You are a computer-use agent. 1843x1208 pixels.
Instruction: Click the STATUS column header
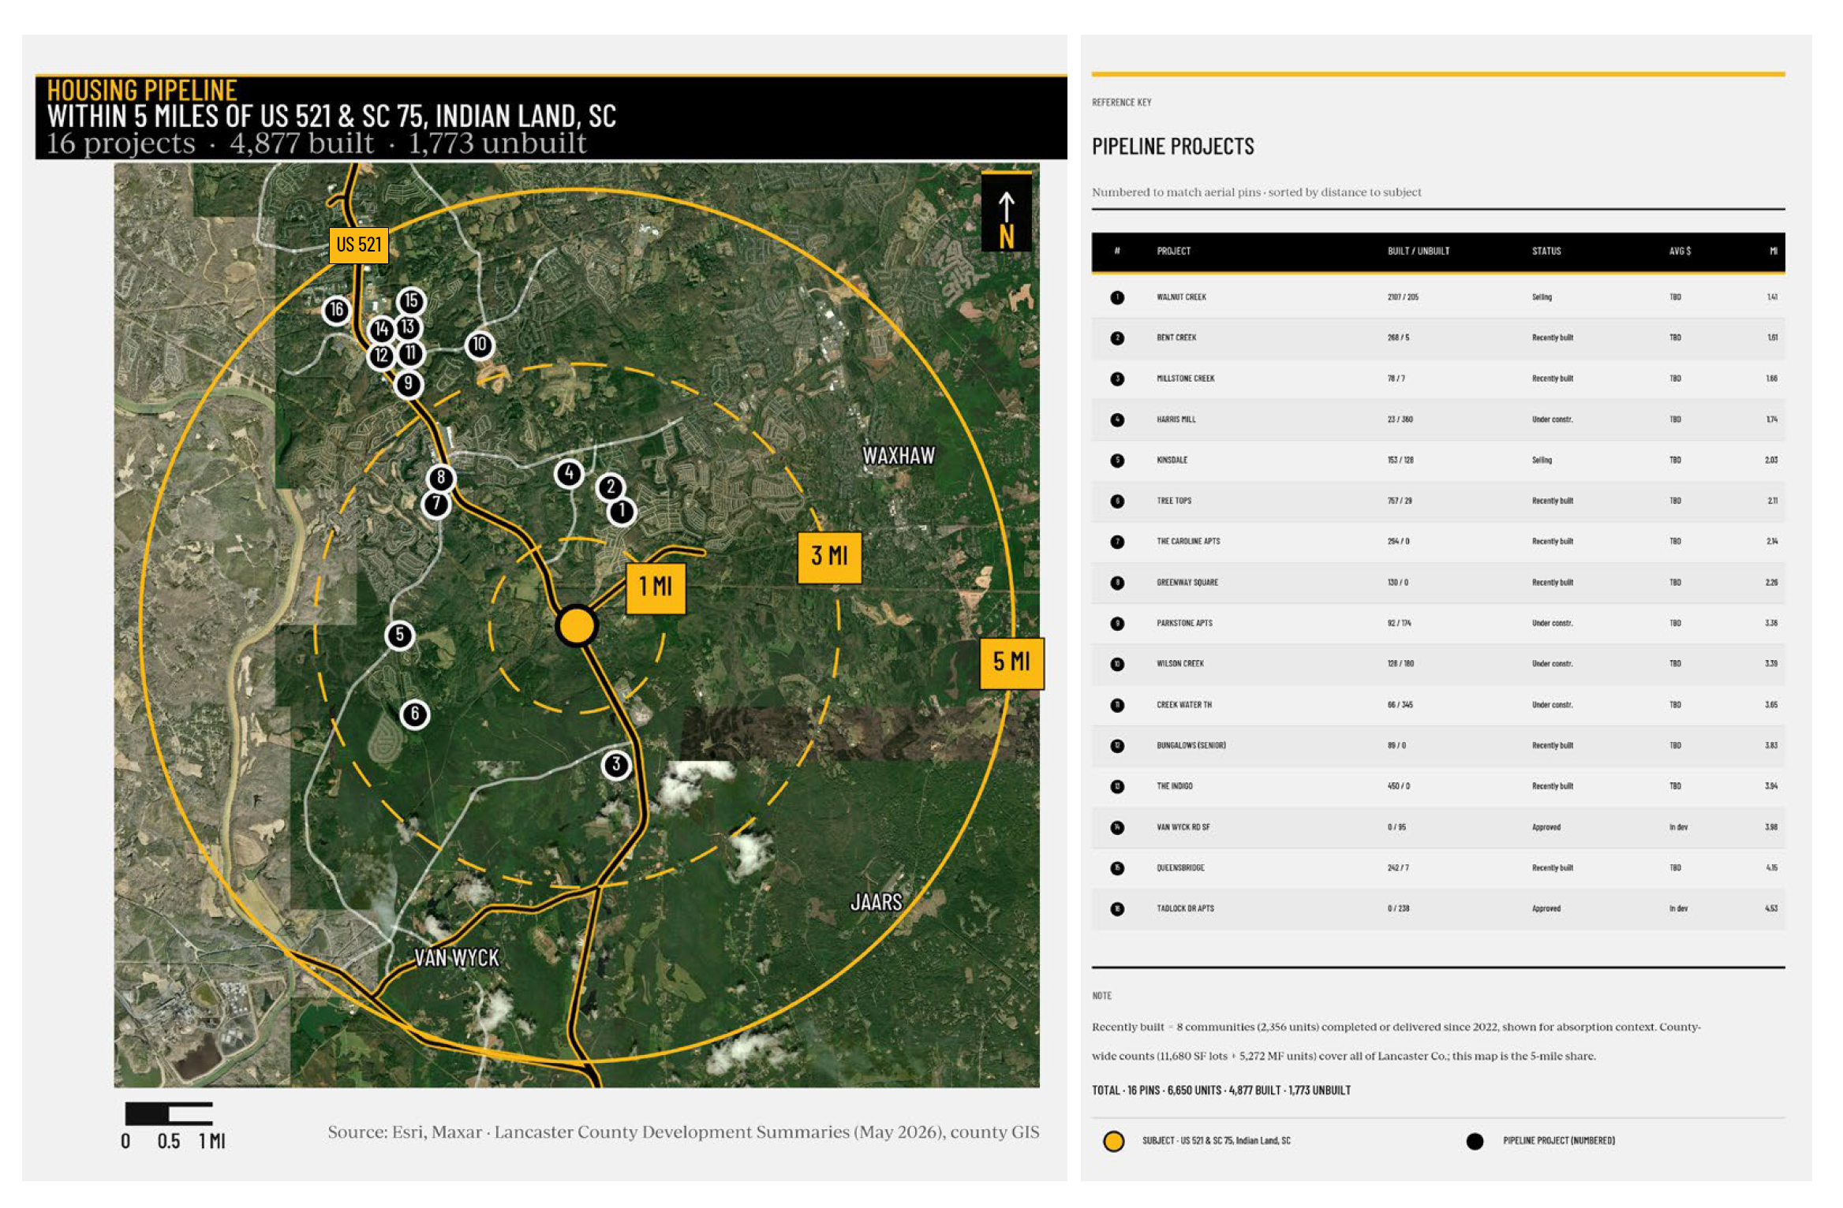pos(1546,252)
